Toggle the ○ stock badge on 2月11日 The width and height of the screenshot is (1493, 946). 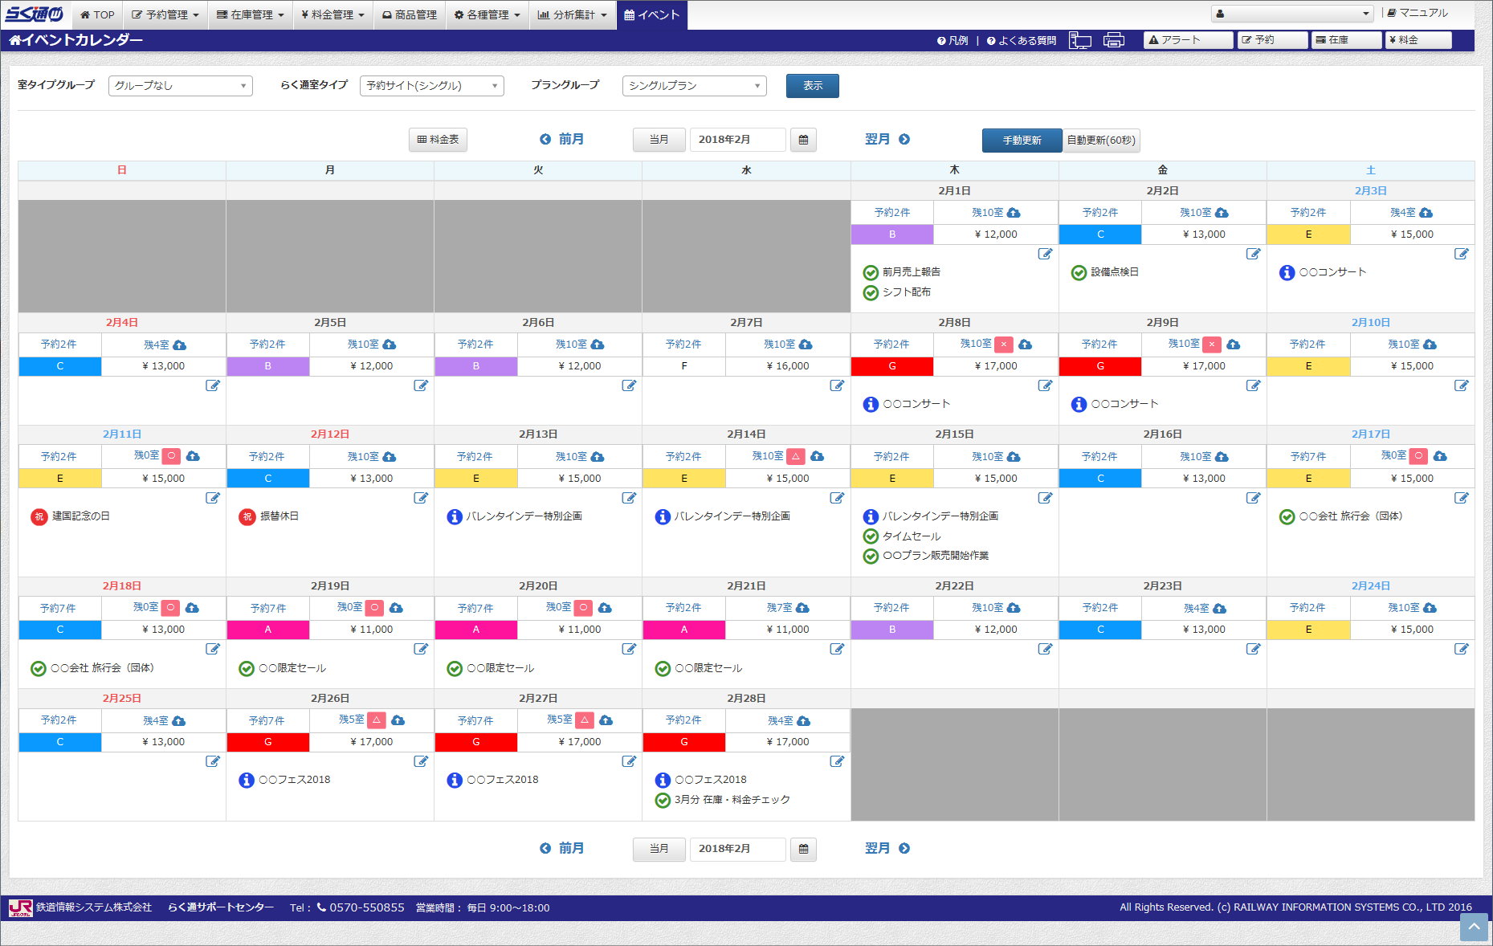171,456
